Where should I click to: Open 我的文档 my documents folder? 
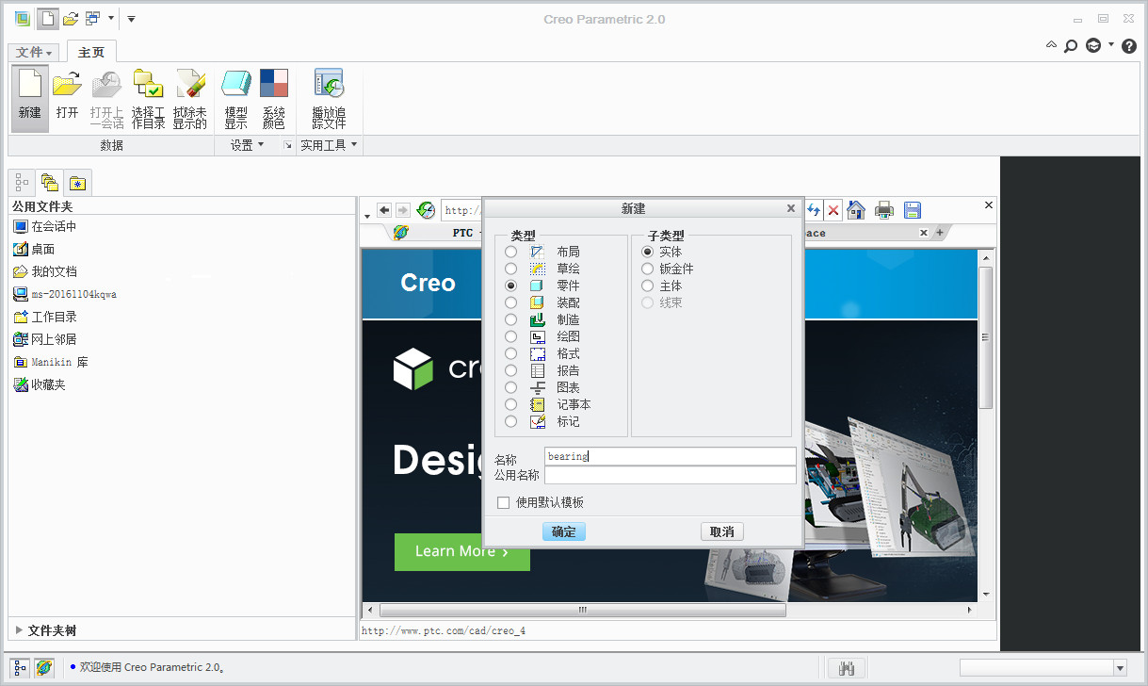45,271
